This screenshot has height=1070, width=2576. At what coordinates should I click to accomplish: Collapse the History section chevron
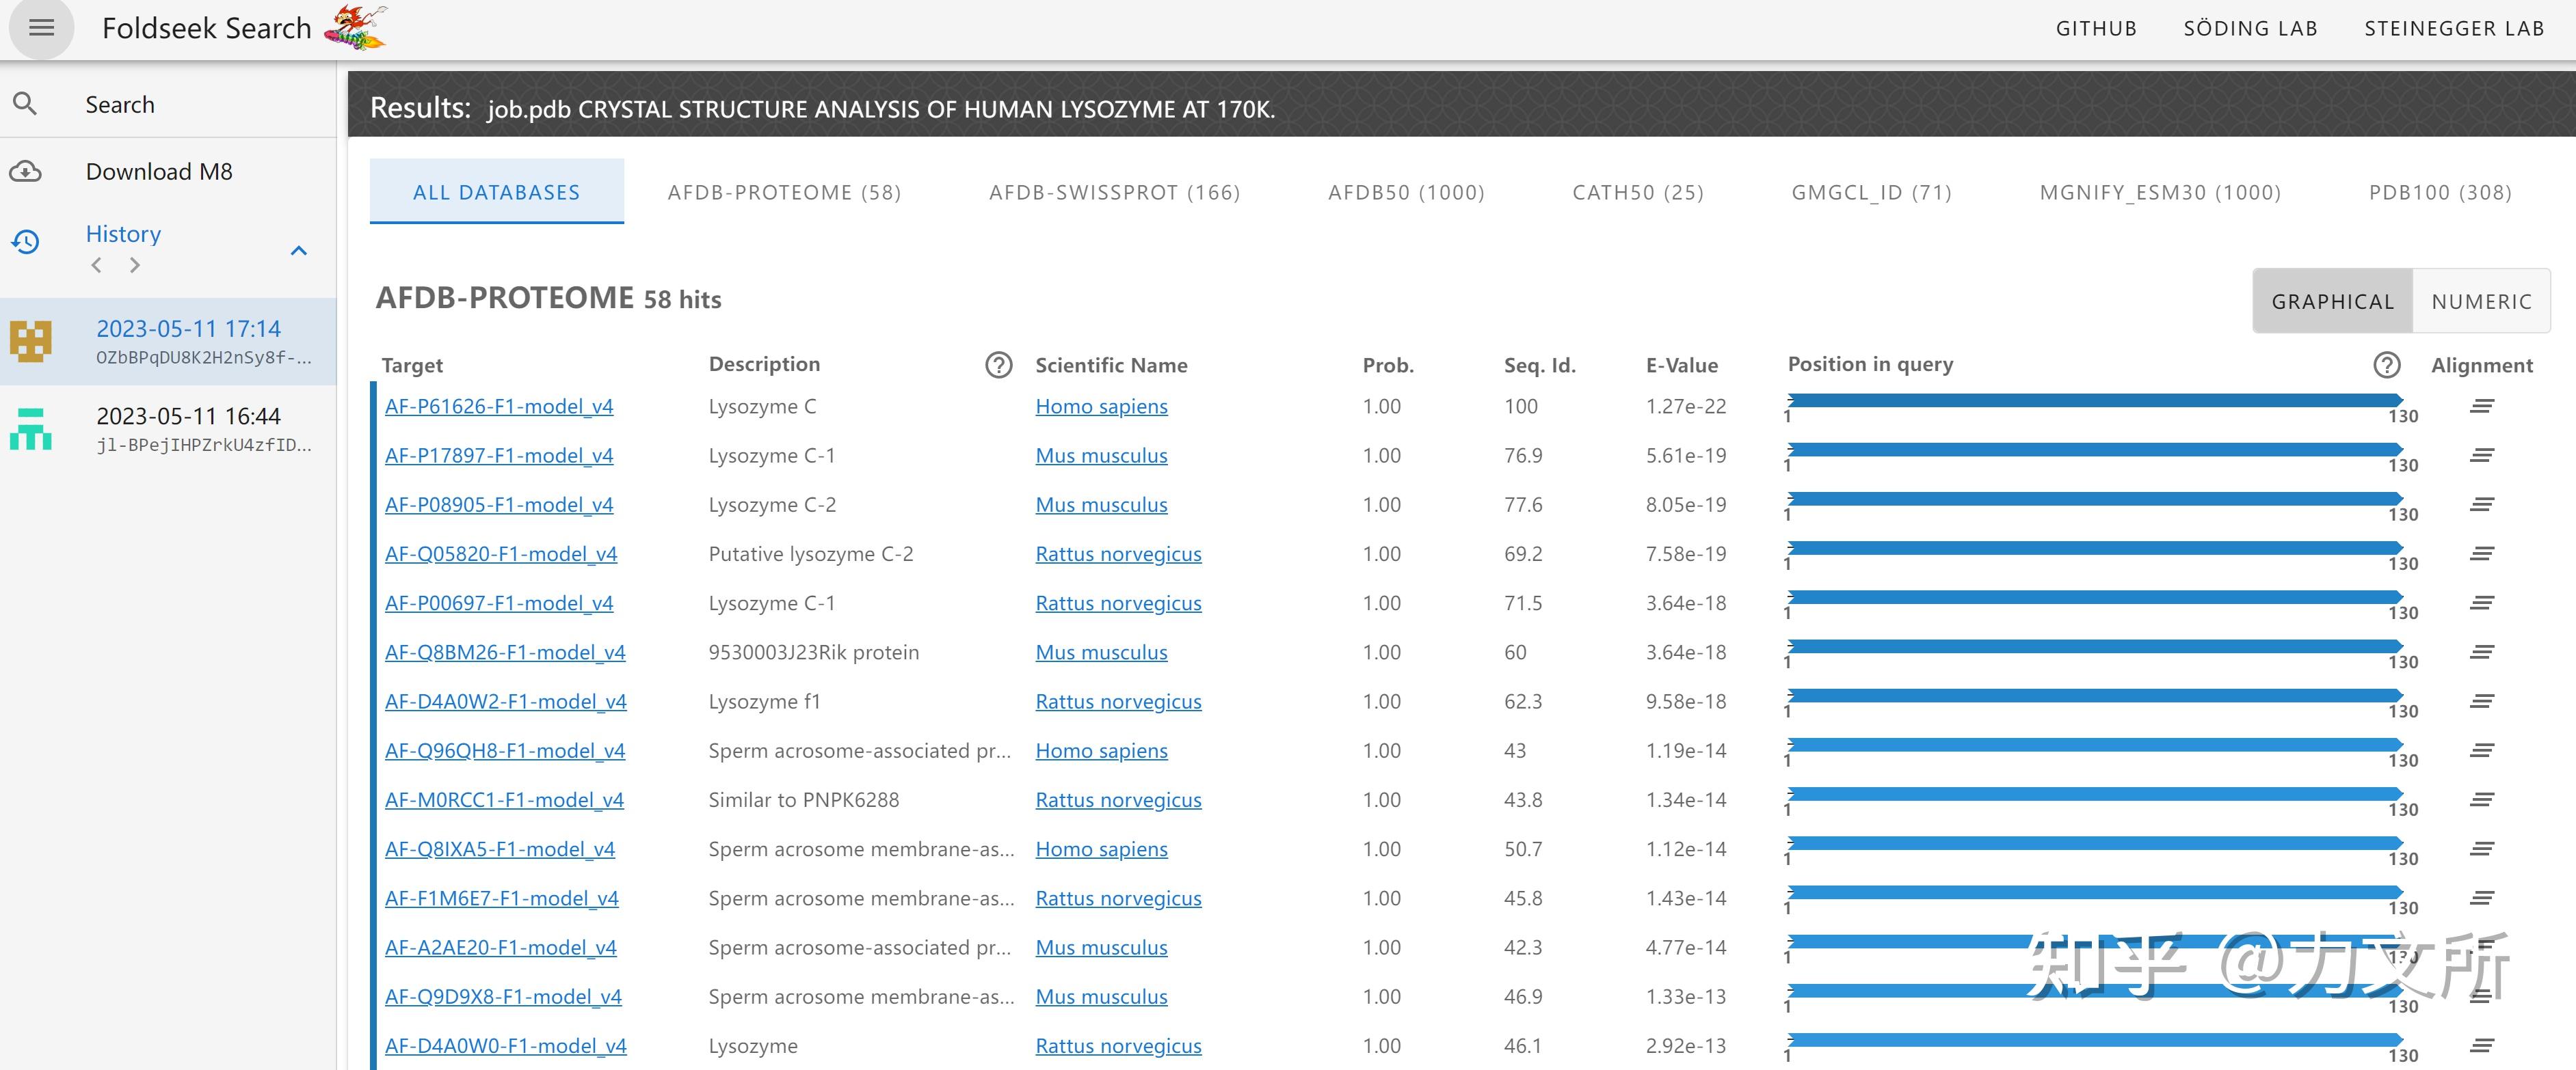point(298,250)
